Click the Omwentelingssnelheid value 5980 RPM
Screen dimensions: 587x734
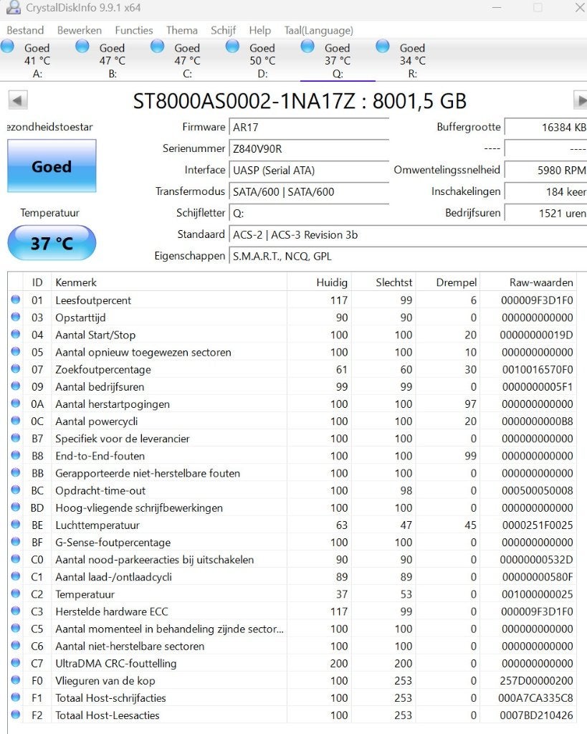tap(546, 171)
